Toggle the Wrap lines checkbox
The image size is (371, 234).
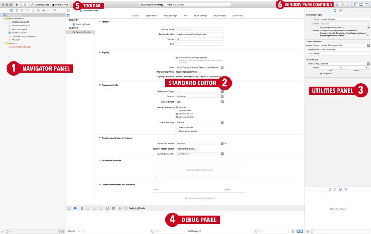[321, 74]
